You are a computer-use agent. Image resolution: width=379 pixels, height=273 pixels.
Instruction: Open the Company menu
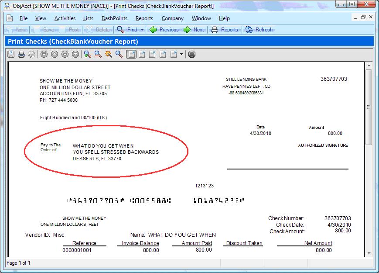point(172,18)
